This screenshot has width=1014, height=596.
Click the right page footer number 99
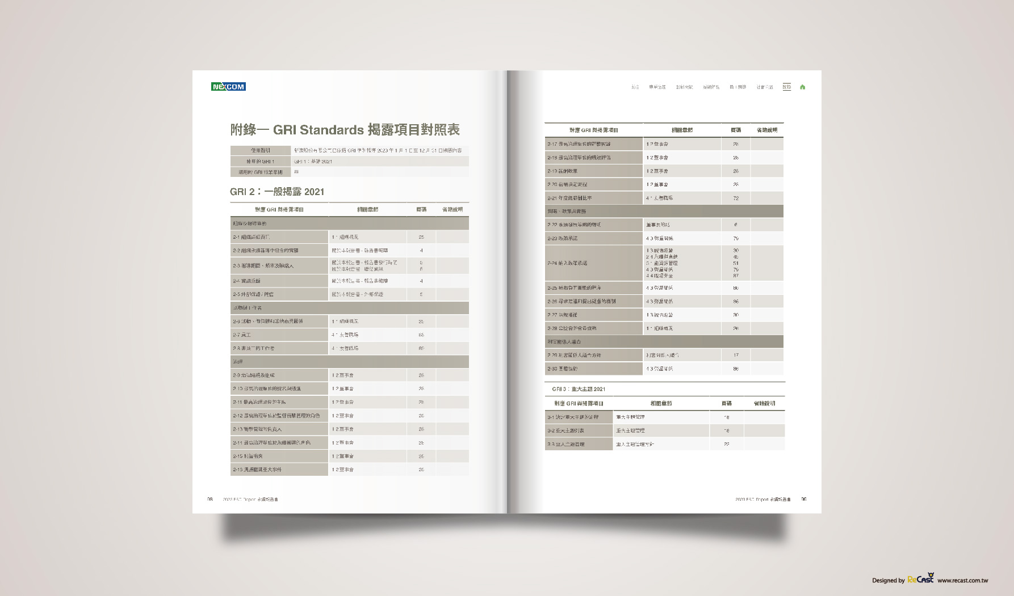(804, 499)
